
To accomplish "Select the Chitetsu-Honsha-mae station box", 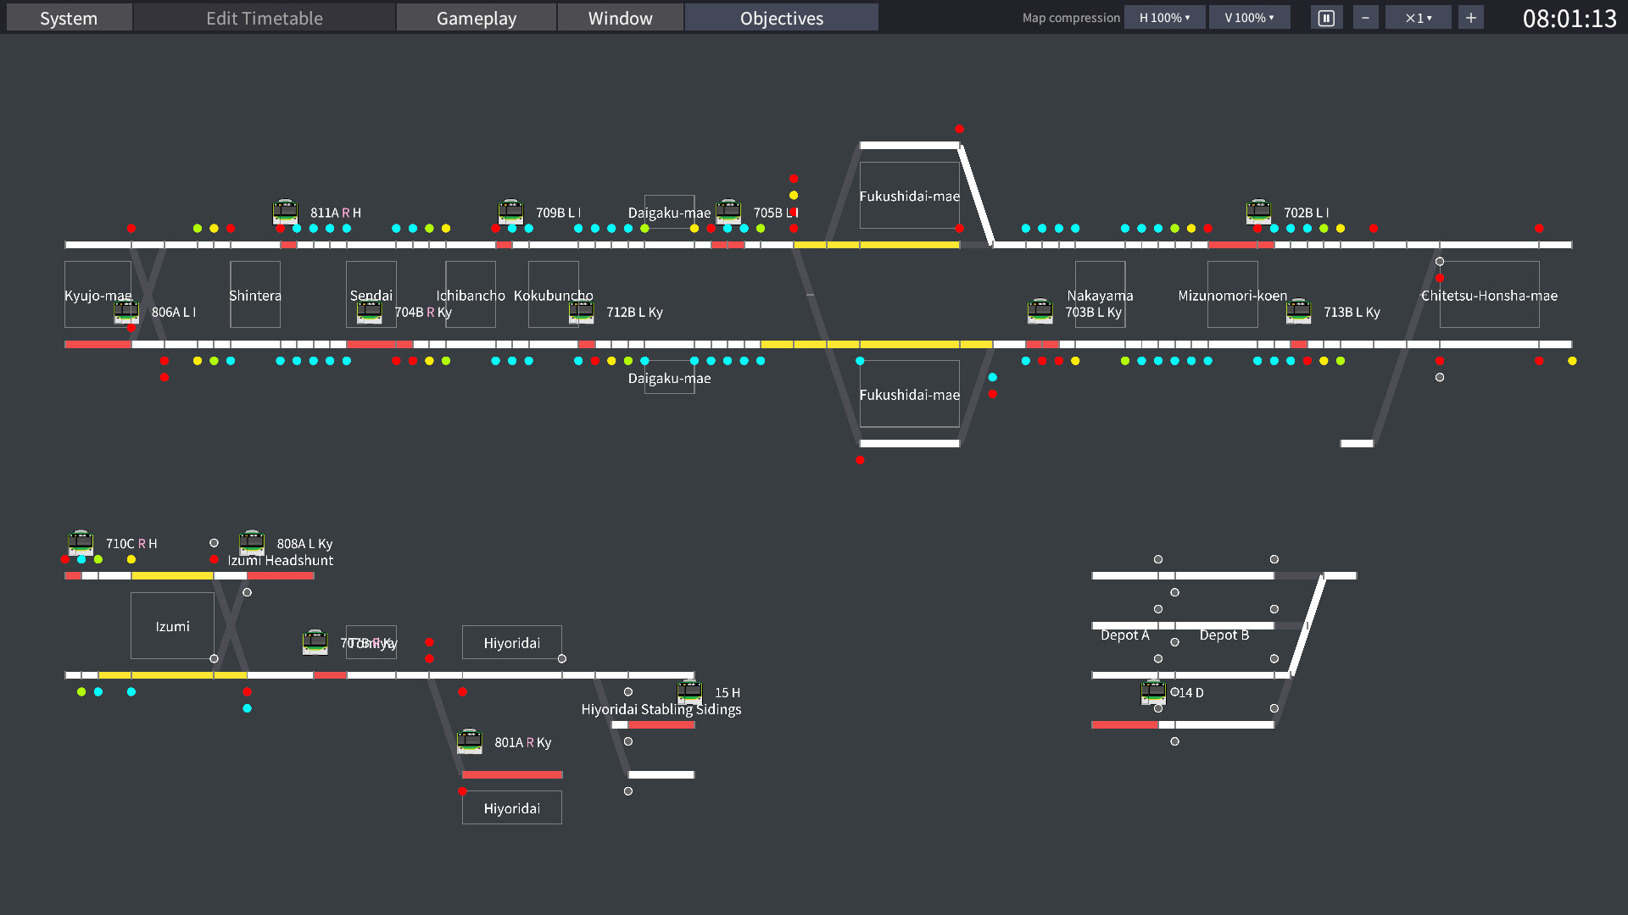I will (x=1490, y=295).
